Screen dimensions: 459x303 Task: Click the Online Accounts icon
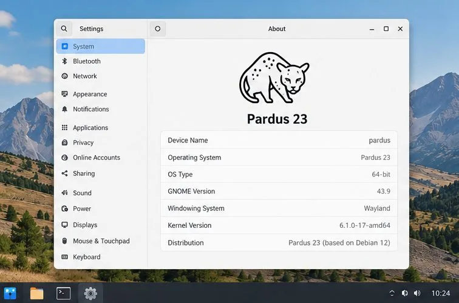[65, 158]
